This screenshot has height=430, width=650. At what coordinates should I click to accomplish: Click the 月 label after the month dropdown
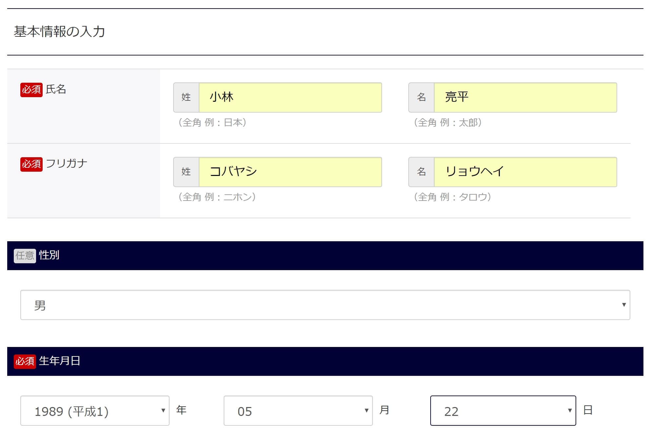click(384, 410)
